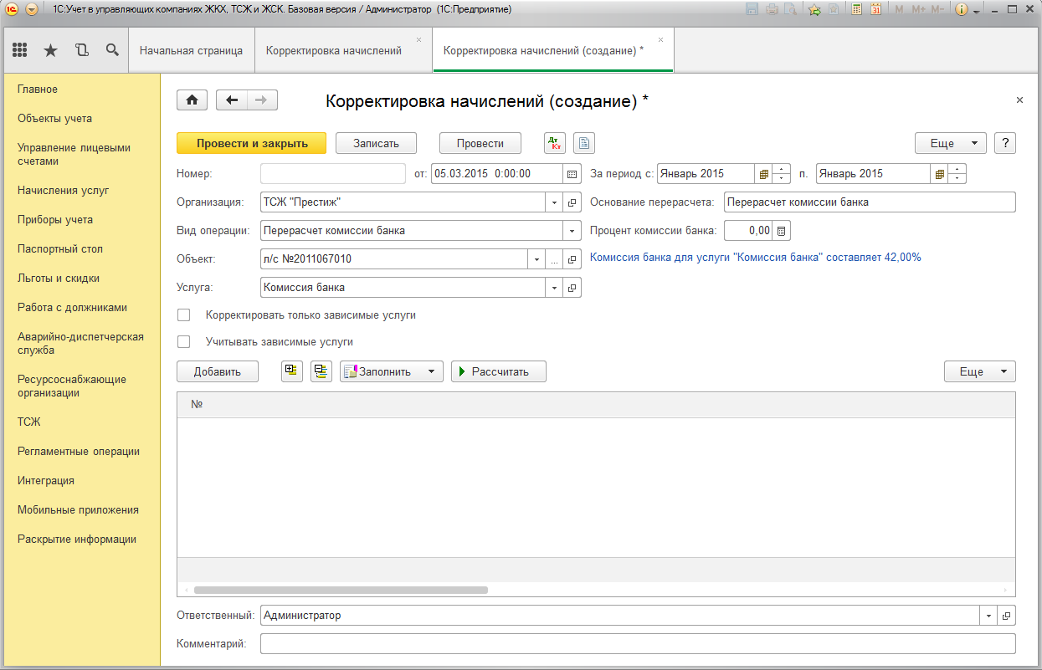Image resolution: width=1042 pixels, height=670 pixels.
Task: Open period picker for 'За период с'
Action: point(763,174)
